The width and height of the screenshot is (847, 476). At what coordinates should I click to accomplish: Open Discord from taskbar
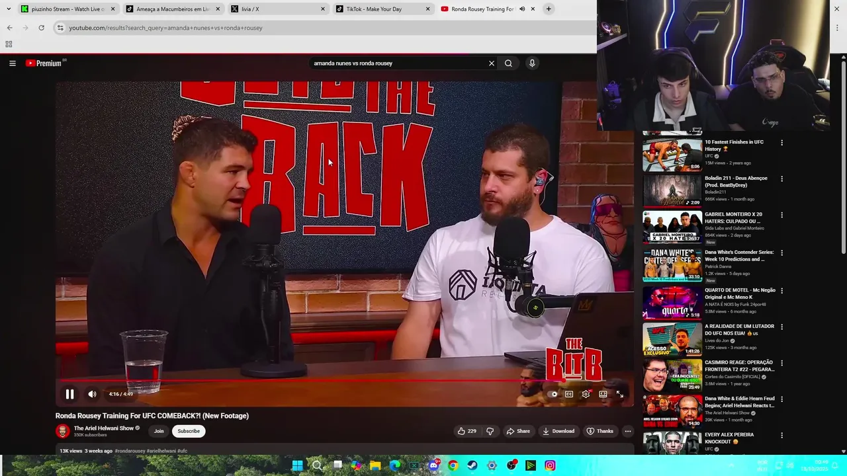coord(433,465)
